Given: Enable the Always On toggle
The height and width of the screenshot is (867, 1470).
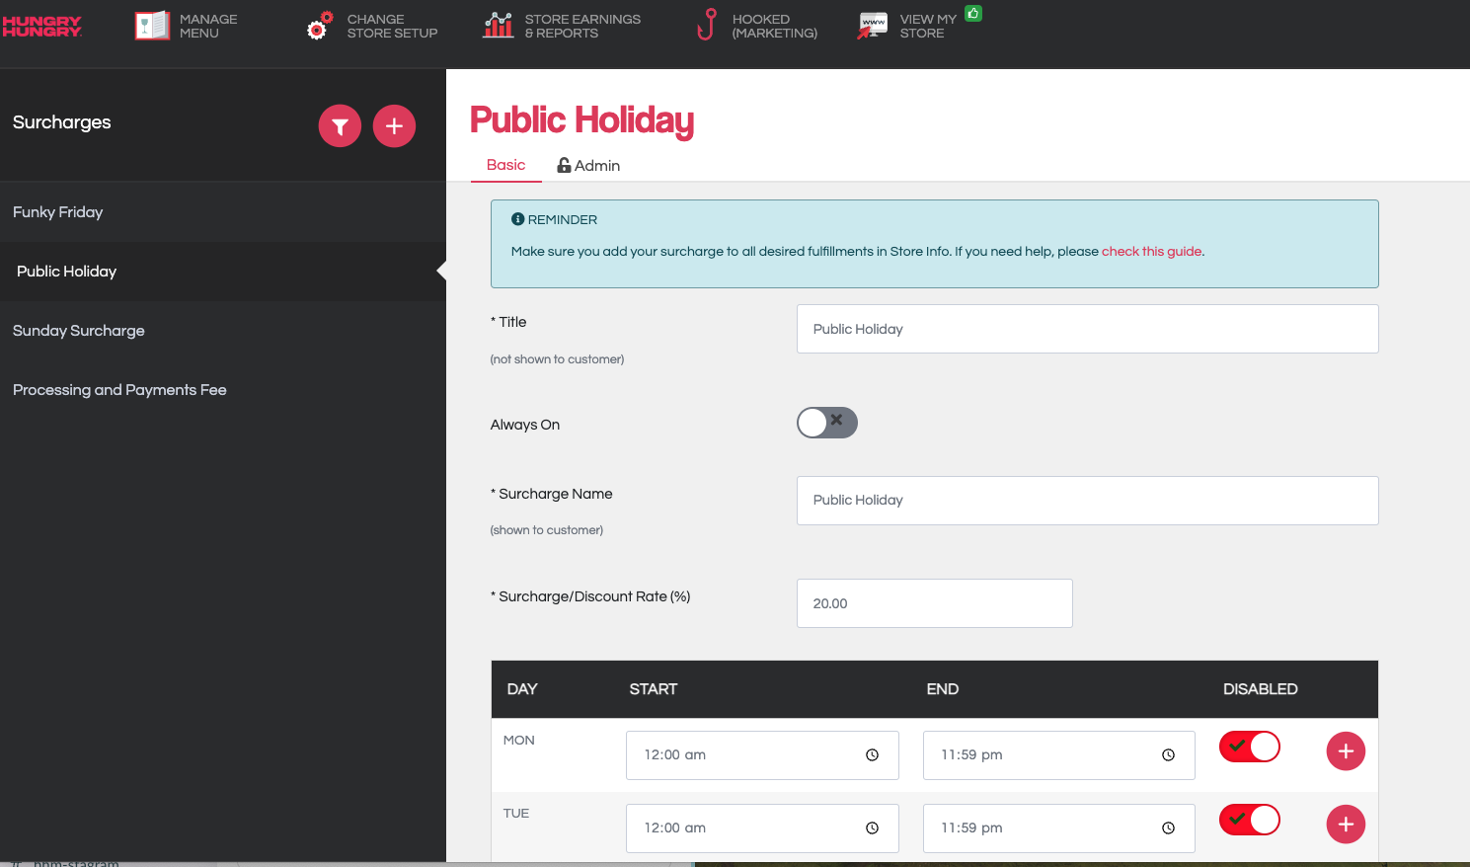Looking at the screenshot, I should click(x=826, y=423).
